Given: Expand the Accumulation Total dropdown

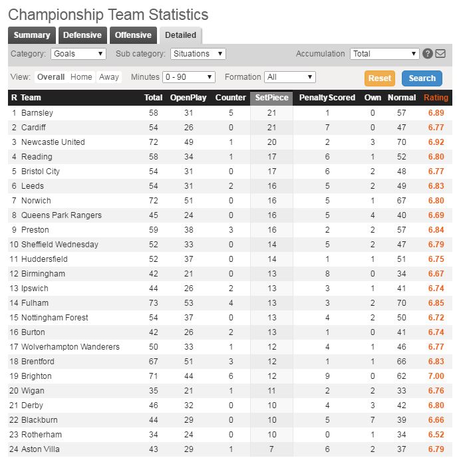Looking at the screenshot, I should pos(384,54).
